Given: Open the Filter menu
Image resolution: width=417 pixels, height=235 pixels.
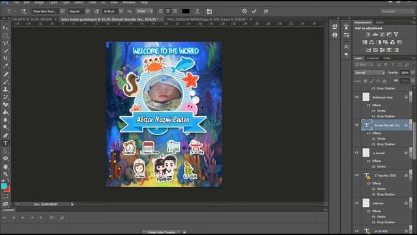Looking at the screenshot, I should [x=93, y=2].
